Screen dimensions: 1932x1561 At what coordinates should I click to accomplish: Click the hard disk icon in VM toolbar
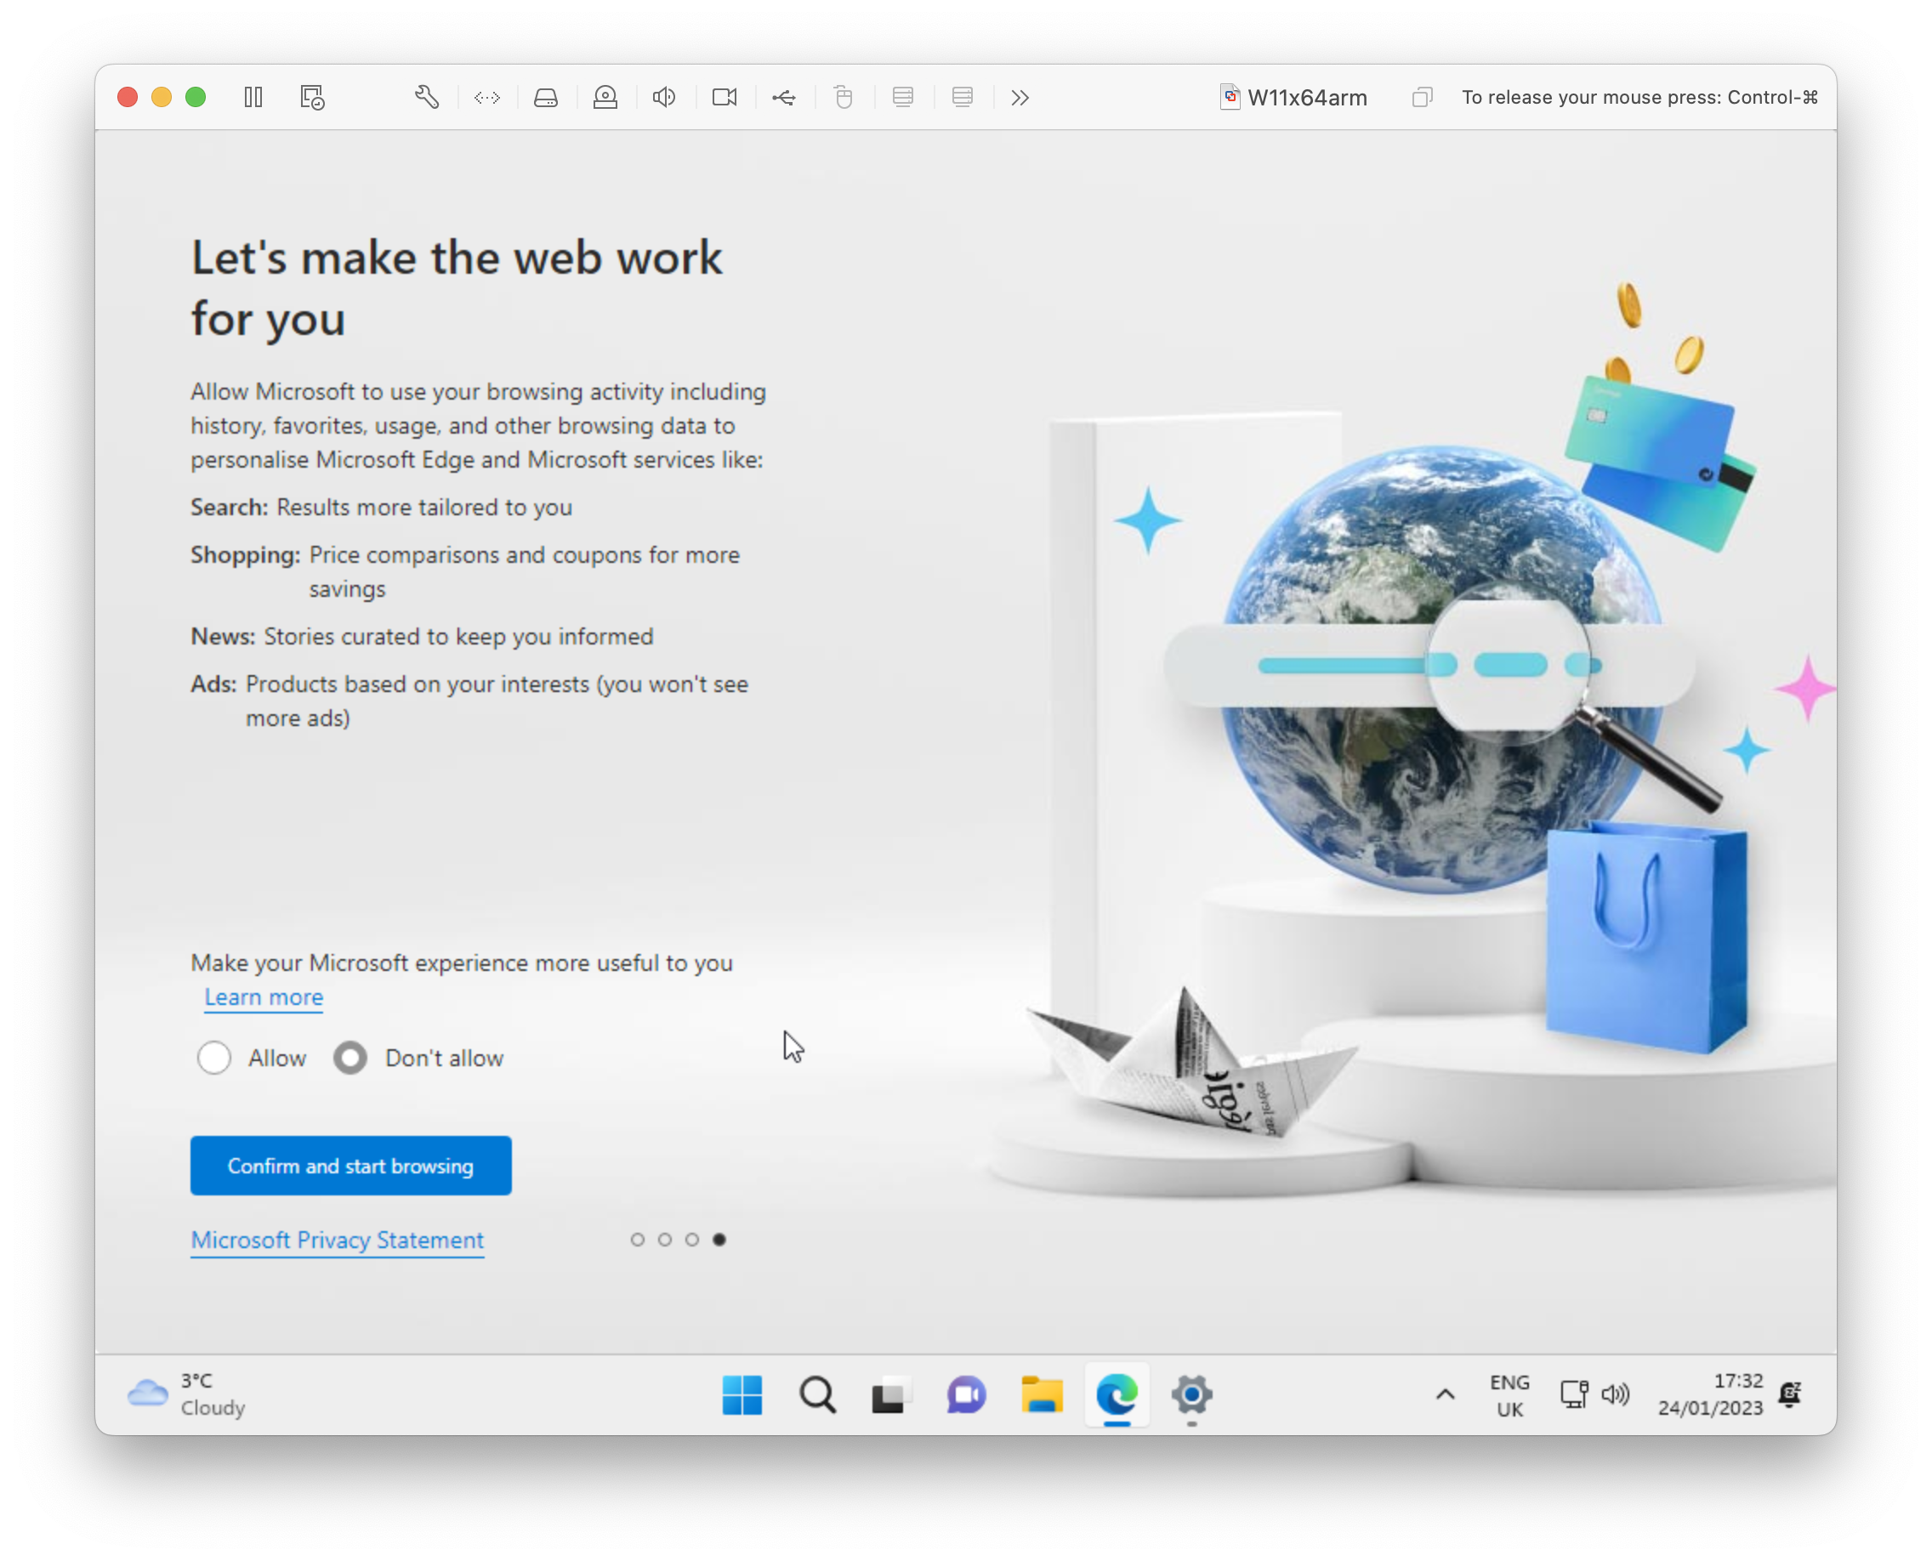point(546,97)
